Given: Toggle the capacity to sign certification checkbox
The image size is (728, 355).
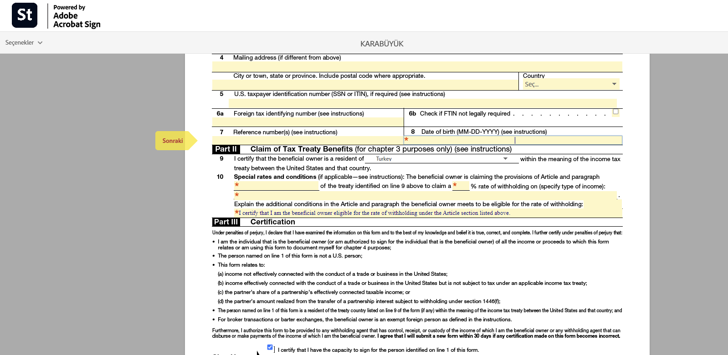Looking at the screenshot, I should click(270, 347).
